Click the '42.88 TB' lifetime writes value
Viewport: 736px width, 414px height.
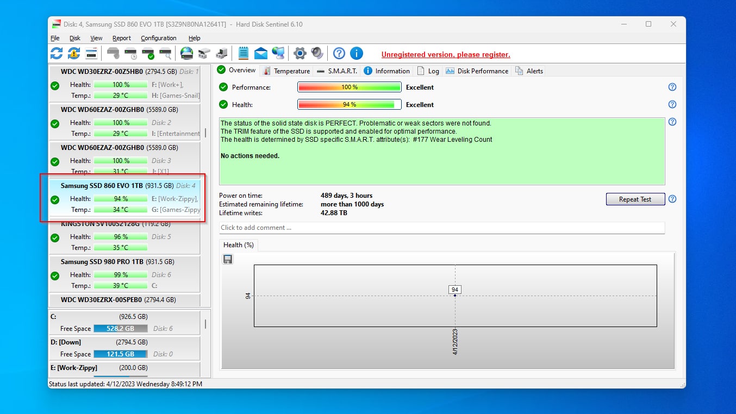[x=334, y=213]
